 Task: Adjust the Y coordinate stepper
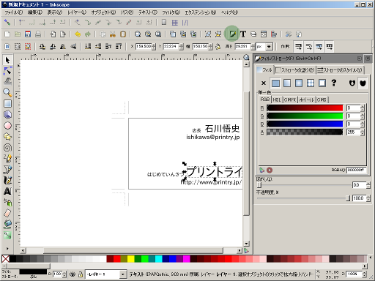point(181,46)
